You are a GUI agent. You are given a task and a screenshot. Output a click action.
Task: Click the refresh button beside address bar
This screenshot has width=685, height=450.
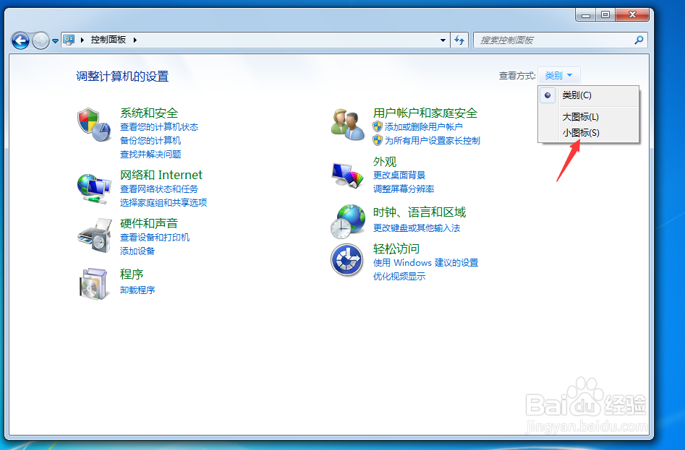pyautogui.click(x=459, y=40)
